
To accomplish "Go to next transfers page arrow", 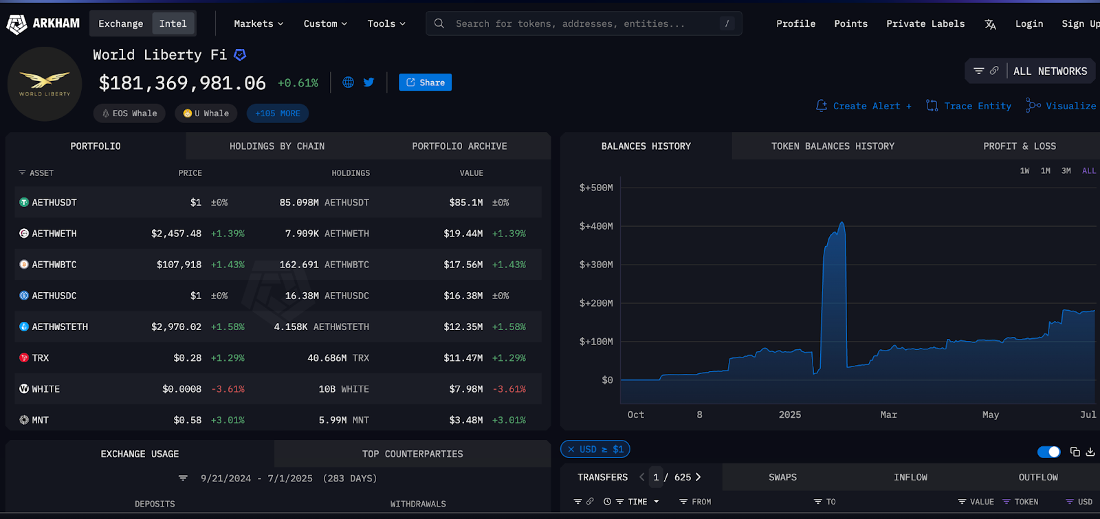I will tap(698, 477).
